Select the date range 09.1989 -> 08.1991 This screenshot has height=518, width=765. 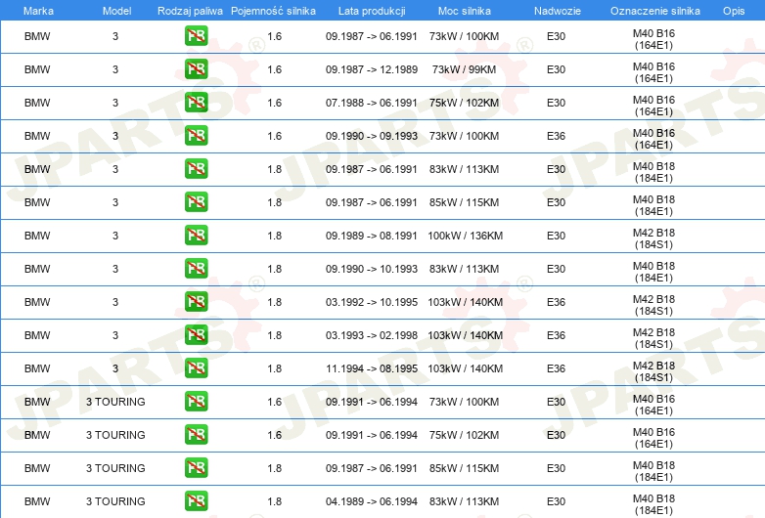[x=372, y=236]
